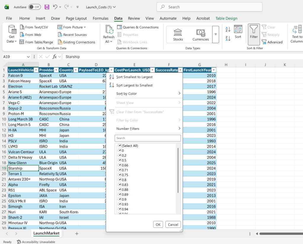Image resolution: width=303 pixels, height=244 pixels.
Task: Confirm filter with OK button
Action: click(x=158, y=225)
